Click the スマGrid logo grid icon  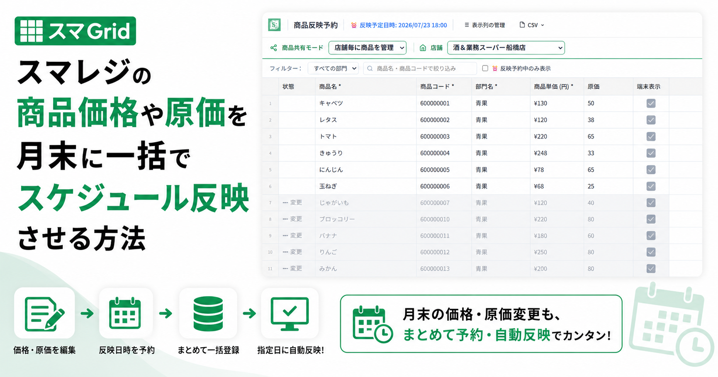32,31
